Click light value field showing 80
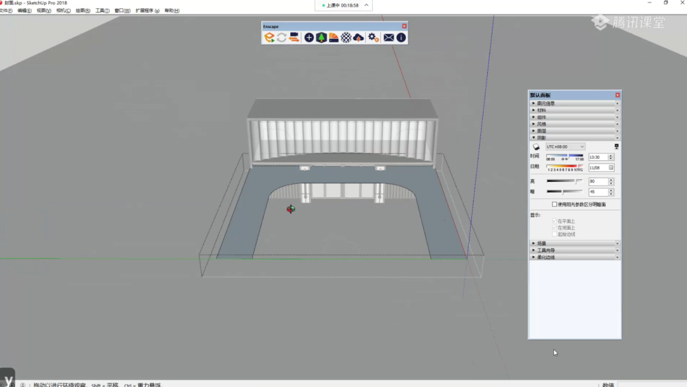Image resolution: width=687 pixels, height=387 pixels. (598, 181)
